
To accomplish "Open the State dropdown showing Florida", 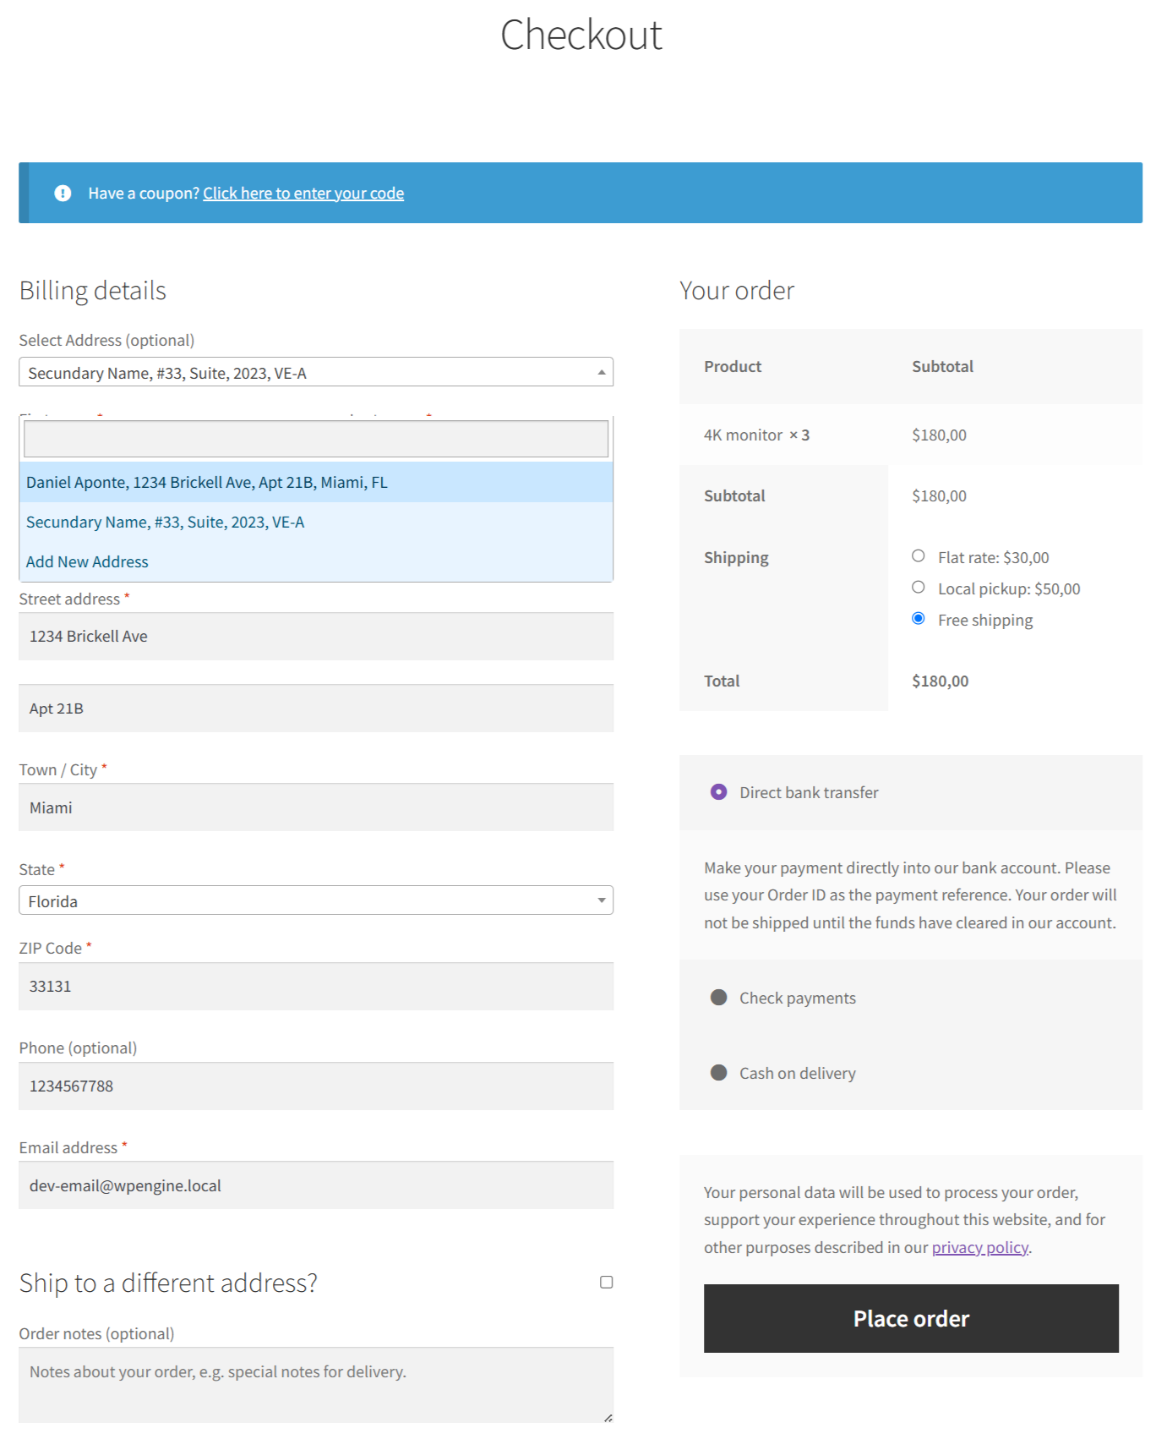I will point(315,901).
